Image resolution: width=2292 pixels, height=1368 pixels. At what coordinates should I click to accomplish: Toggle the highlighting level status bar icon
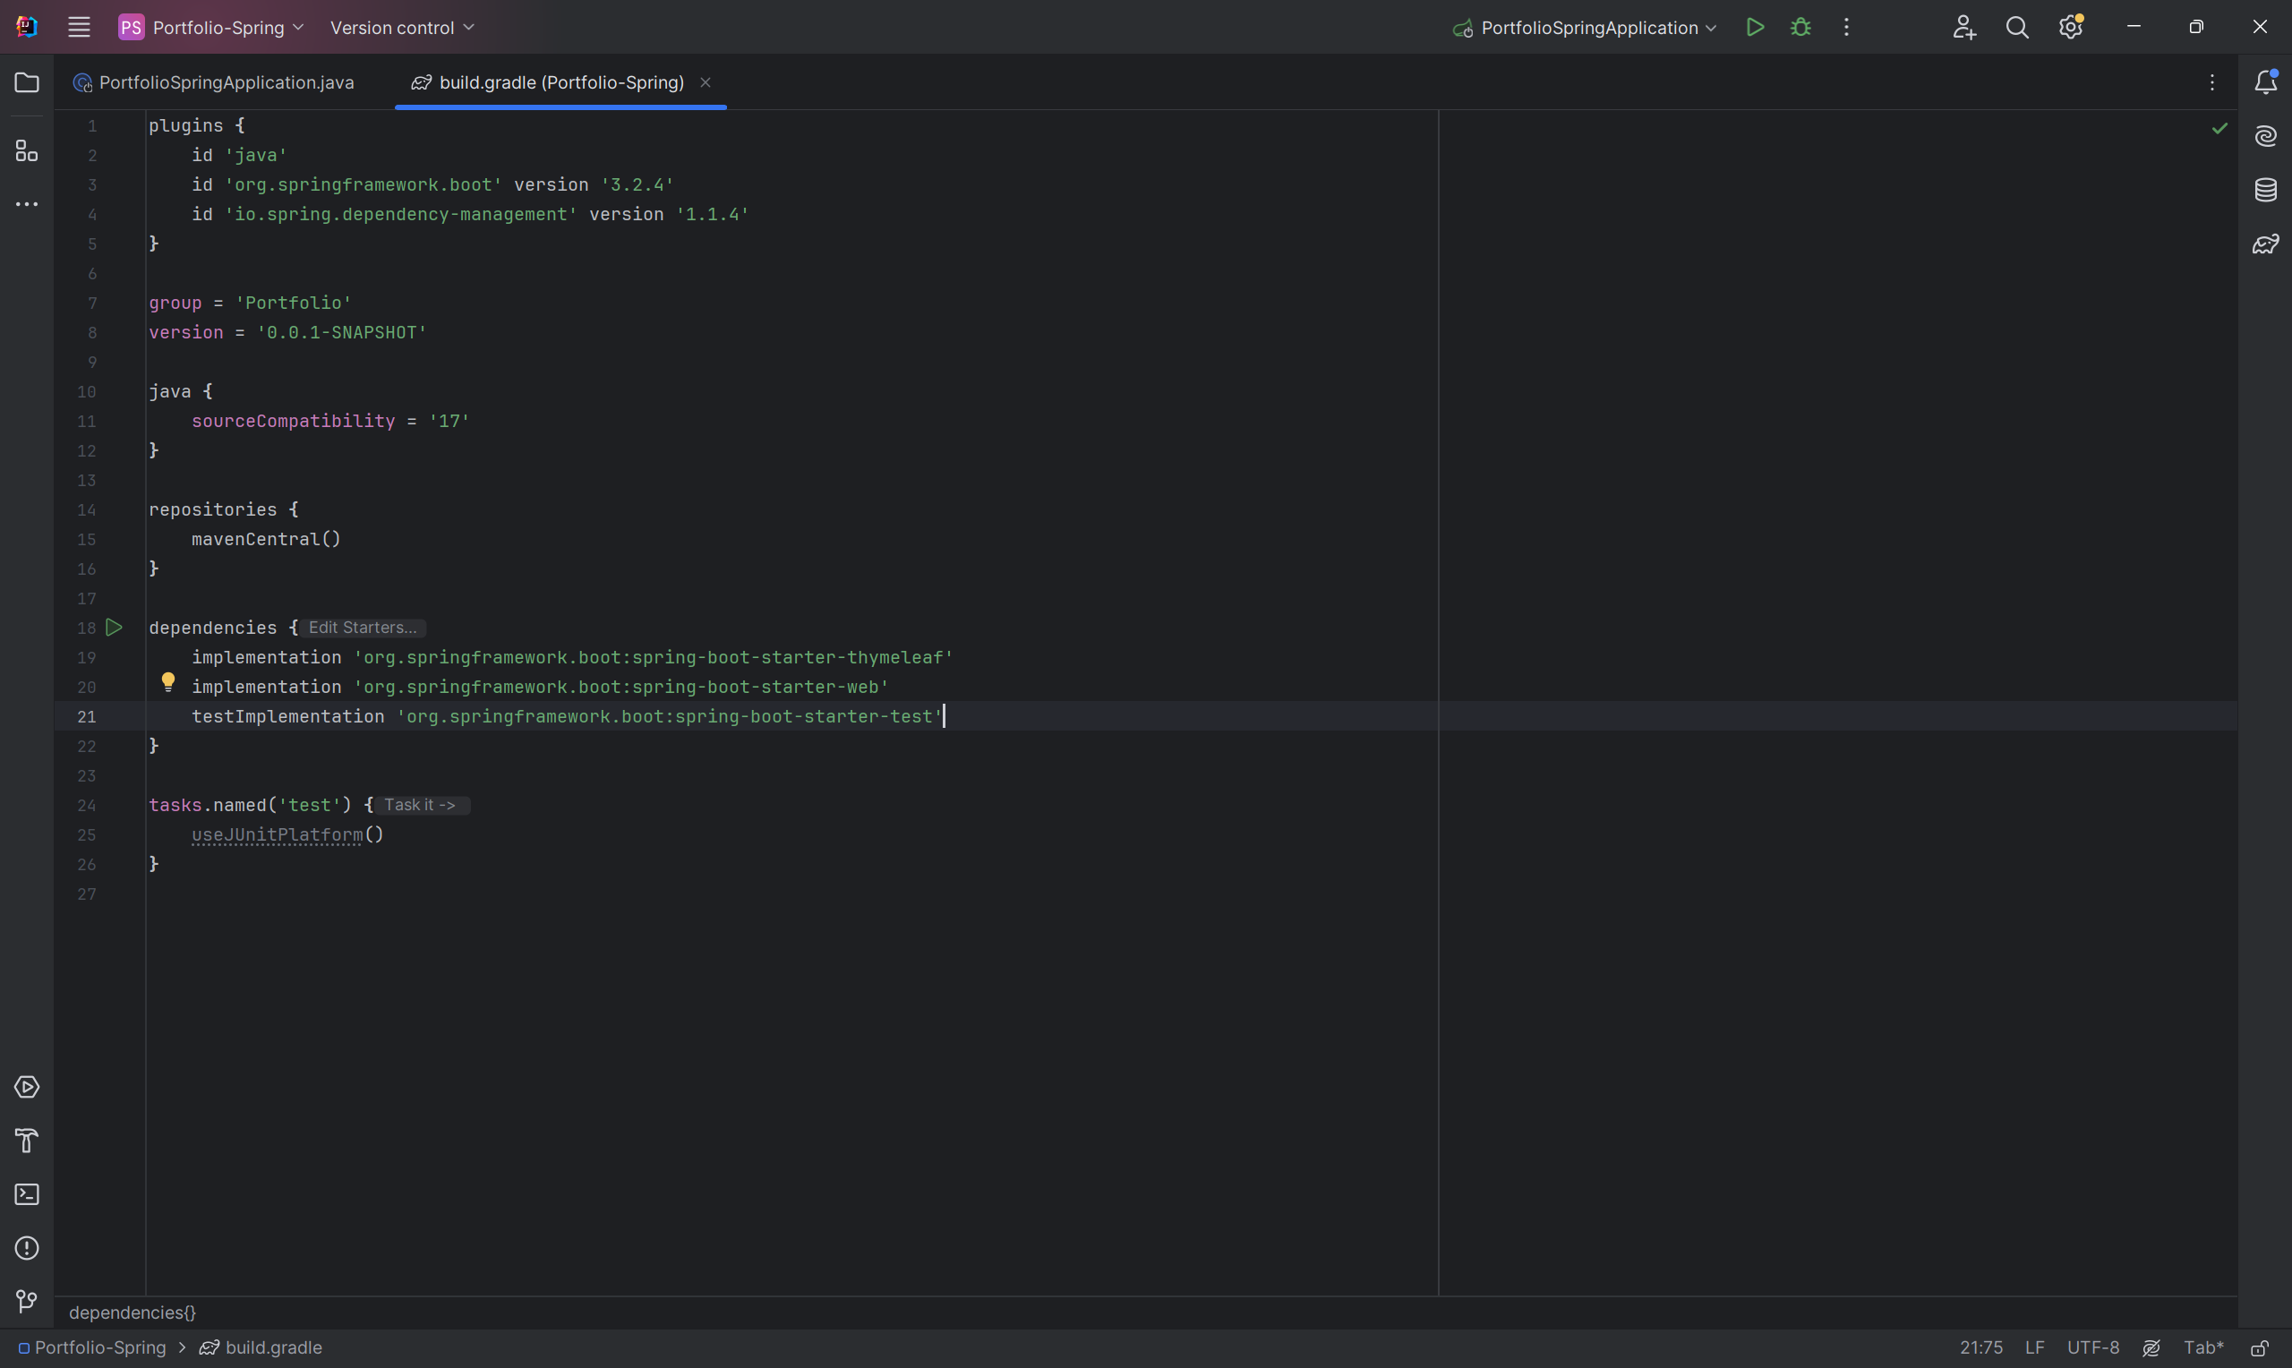2151,1348
